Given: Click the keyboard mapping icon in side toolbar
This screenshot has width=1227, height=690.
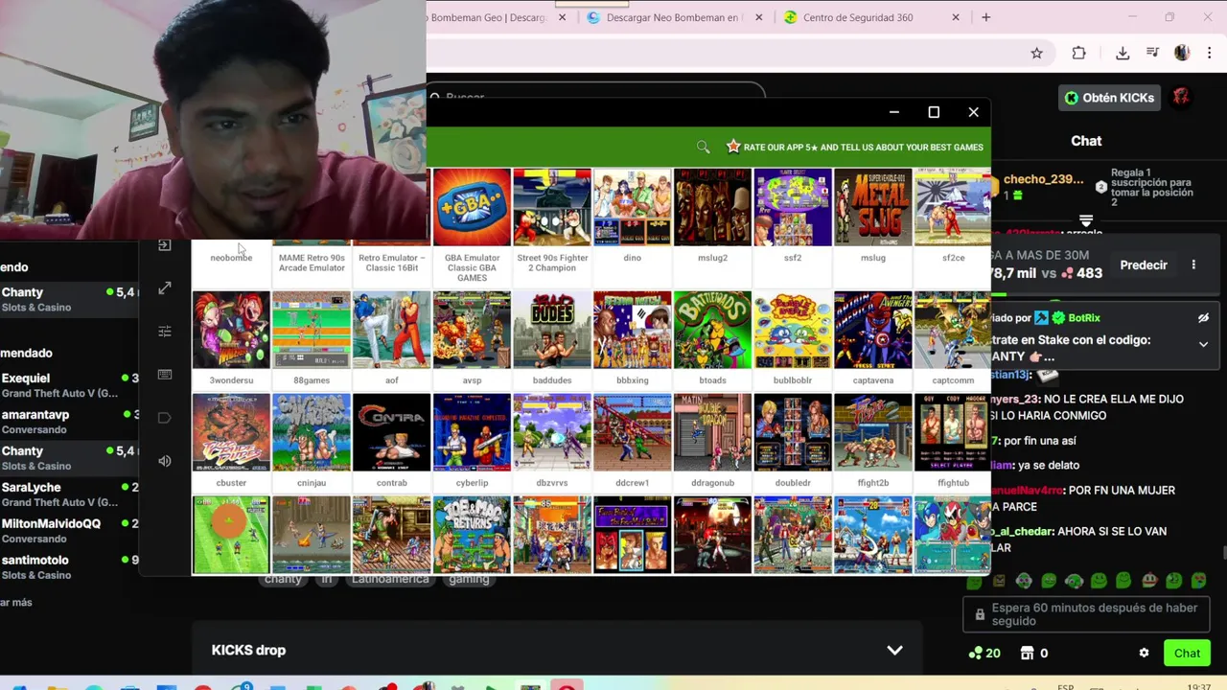Looking at the screenshot, I should point(165,374).
